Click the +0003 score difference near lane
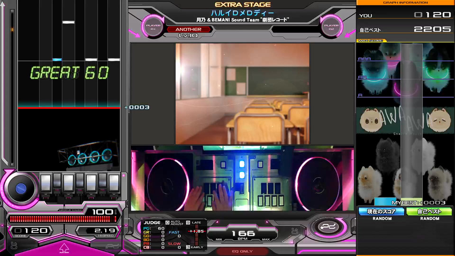Image resolution: width=455 pixels, height=256 pixels. click(x=137, y=108)
